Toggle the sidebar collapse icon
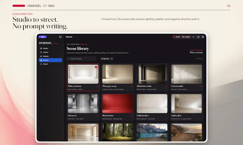 pos(60,37)
